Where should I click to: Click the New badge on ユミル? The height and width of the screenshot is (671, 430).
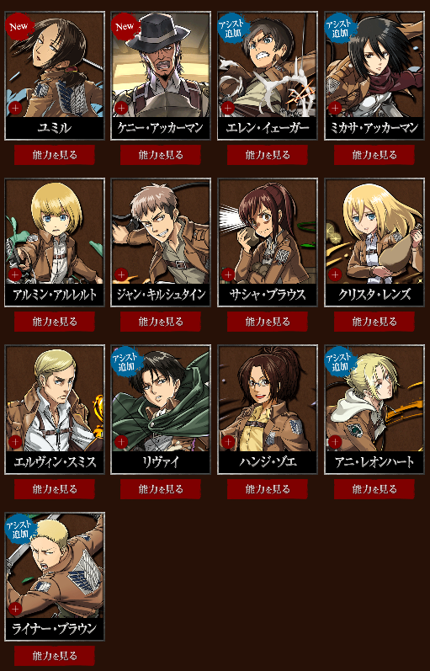pyautogui.click(x=18, y=26)
